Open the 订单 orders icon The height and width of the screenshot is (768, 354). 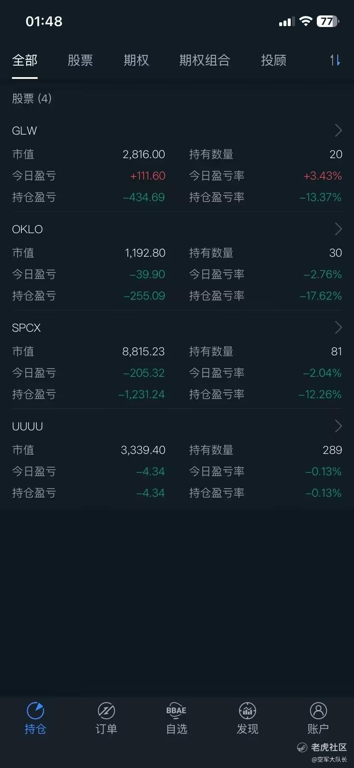(106, 711)
